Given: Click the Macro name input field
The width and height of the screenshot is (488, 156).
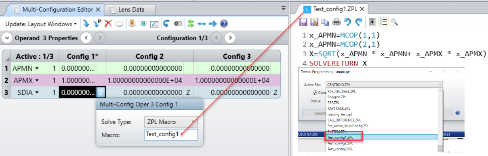Looking at the screenshot, I should pyautogui.click(x=171, y=135).
